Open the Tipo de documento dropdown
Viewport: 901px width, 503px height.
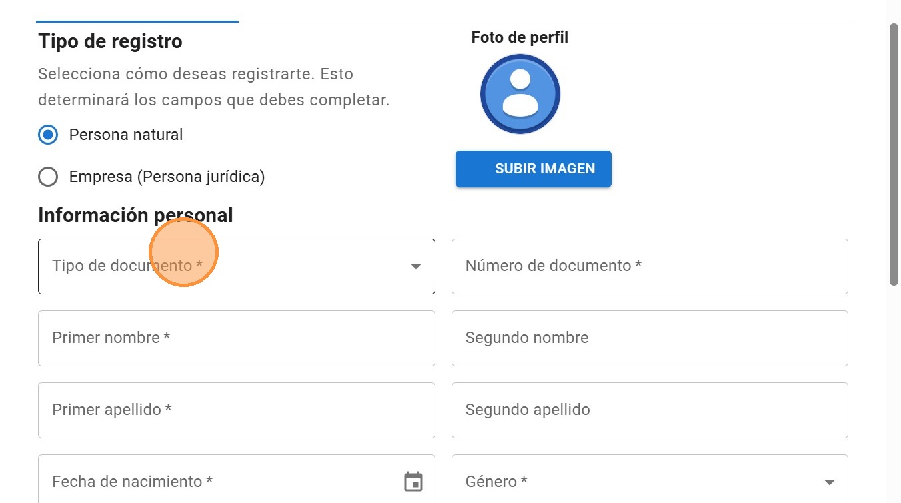pos(237,266)
